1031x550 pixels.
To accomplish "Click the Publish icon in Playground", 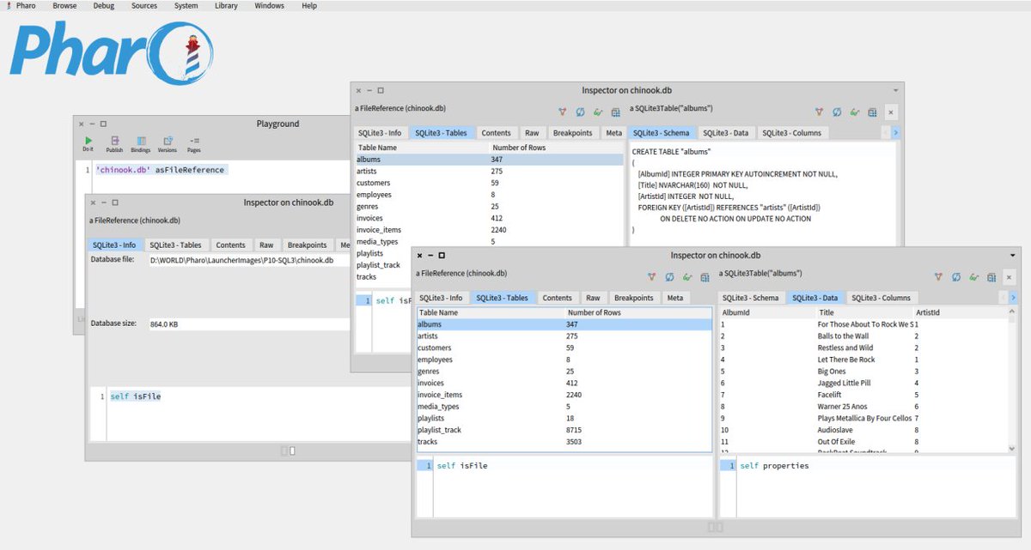I will coord(114,143).
